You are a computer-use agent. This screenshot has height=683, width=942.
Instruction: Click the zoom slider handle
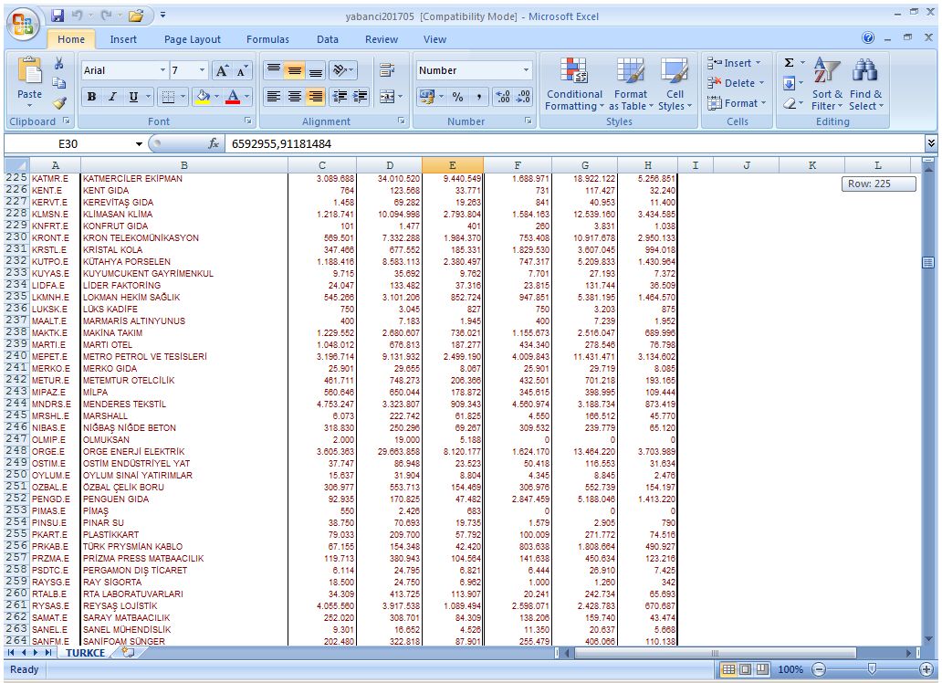(872, 669)
